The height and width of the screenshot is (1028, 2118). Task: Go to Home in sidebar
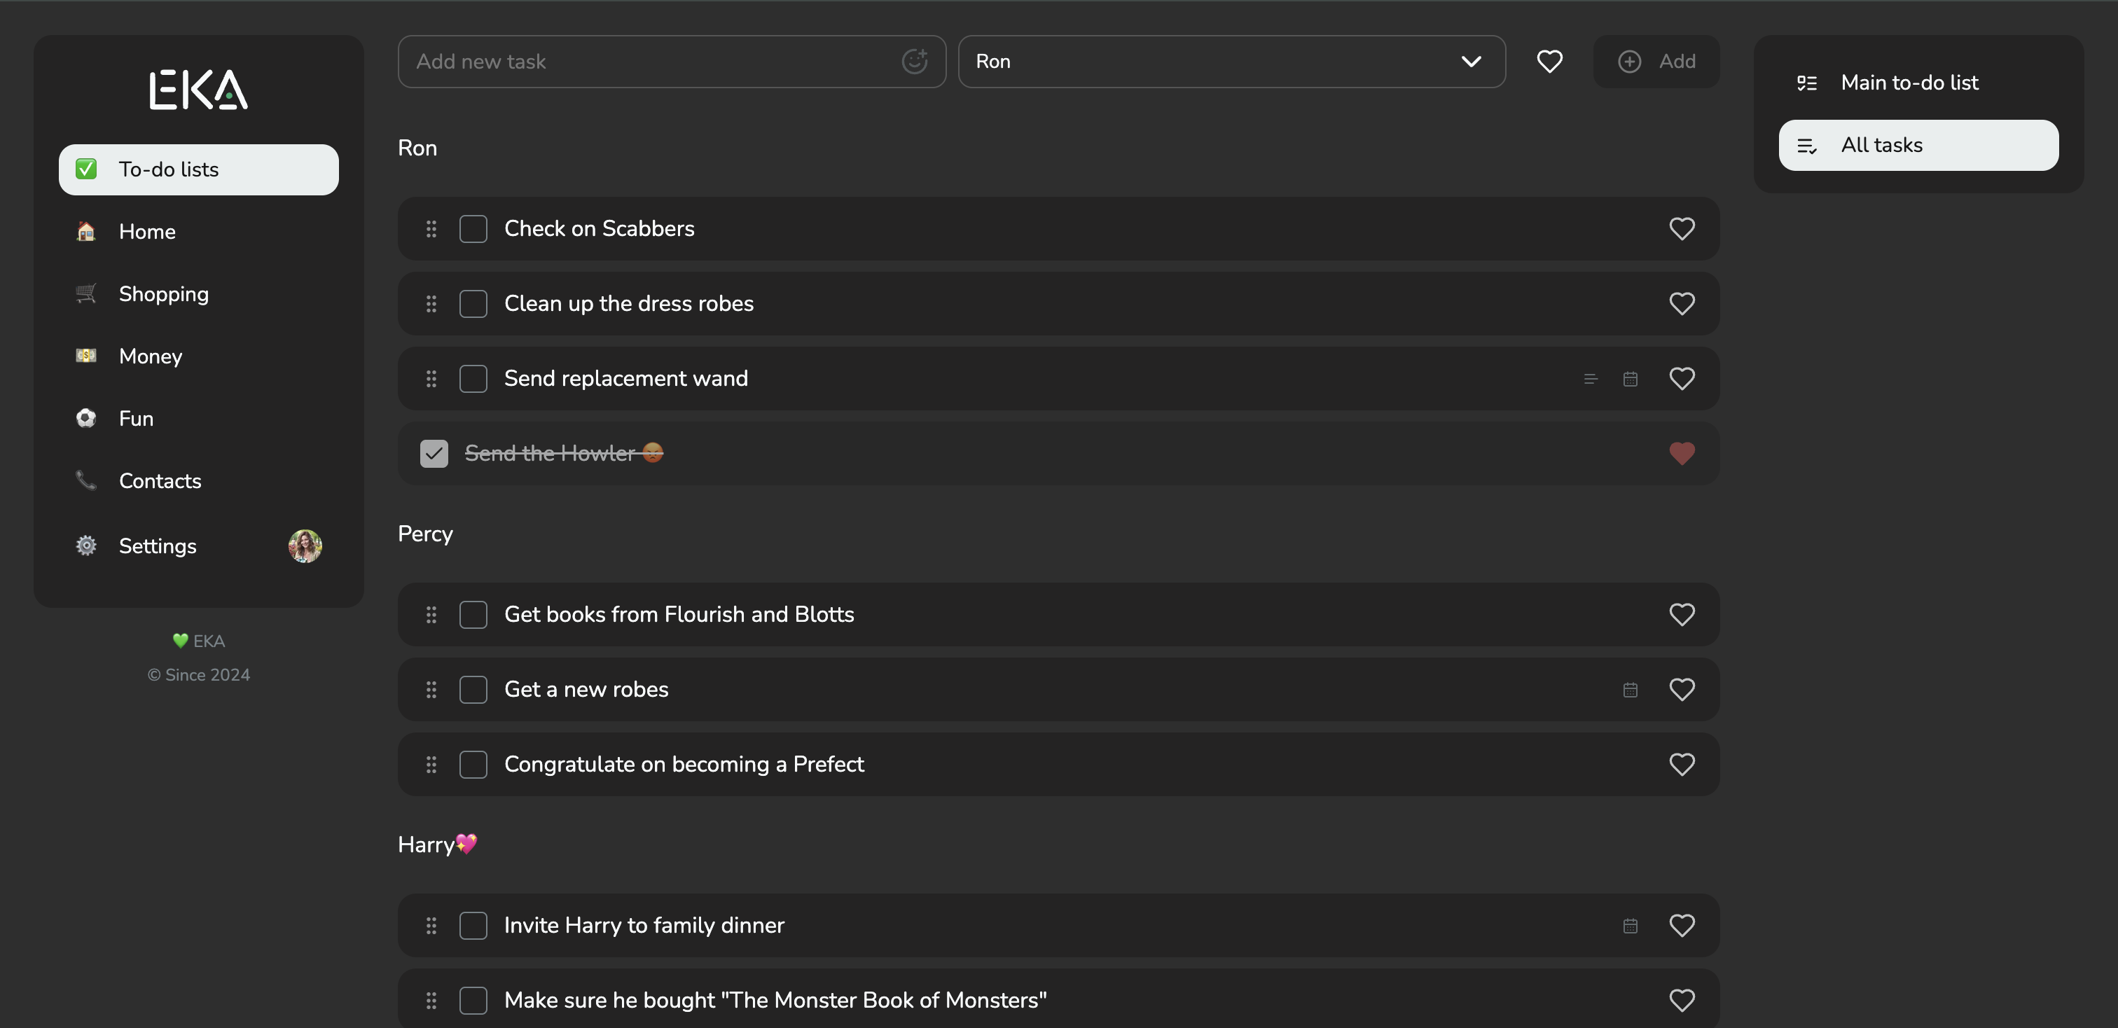(198, 232)
